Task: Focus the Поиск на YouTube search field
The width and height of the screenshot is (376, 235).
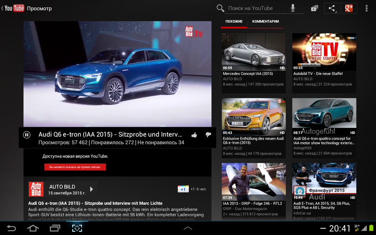Action: (254, 8)
